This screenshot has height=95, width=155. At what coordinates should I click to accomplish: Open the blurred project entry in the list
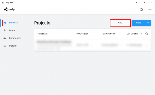[92, 45]
